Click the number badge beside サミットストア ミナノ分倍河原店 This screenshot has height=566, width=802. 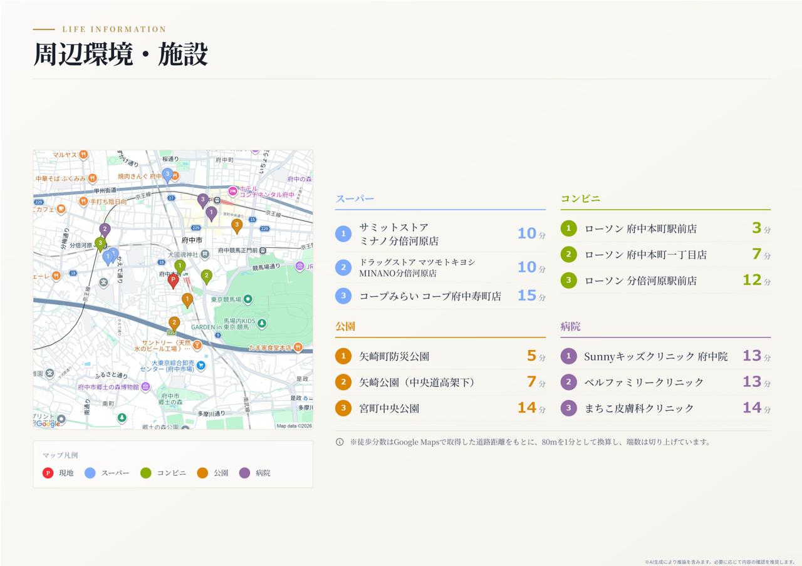click(343, 234)
